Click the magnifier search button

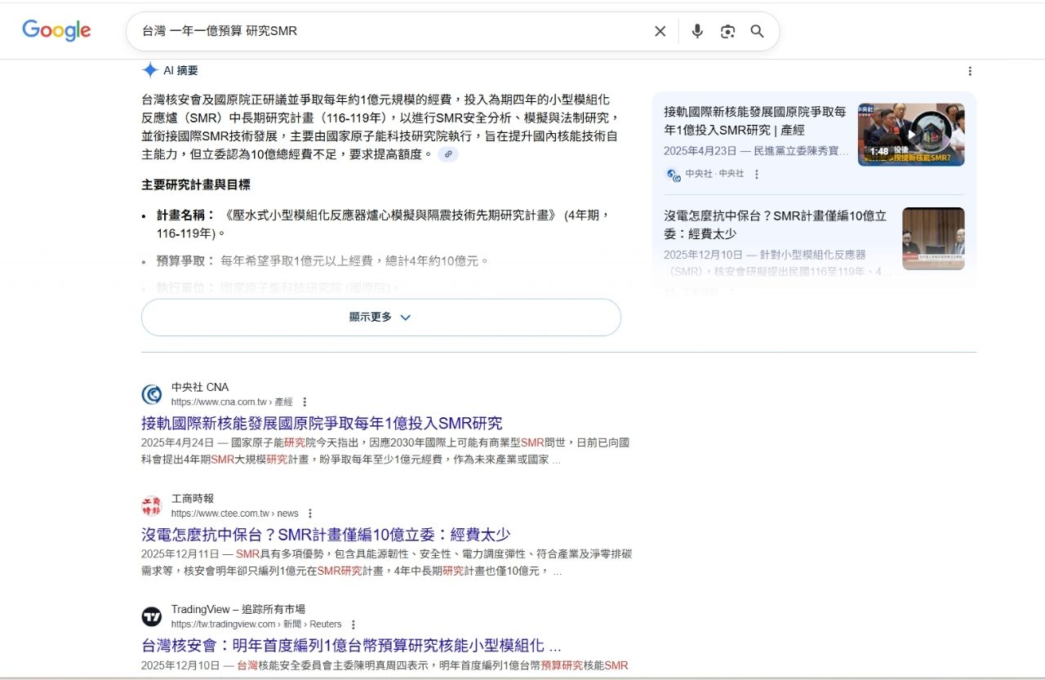pos(757,31)
